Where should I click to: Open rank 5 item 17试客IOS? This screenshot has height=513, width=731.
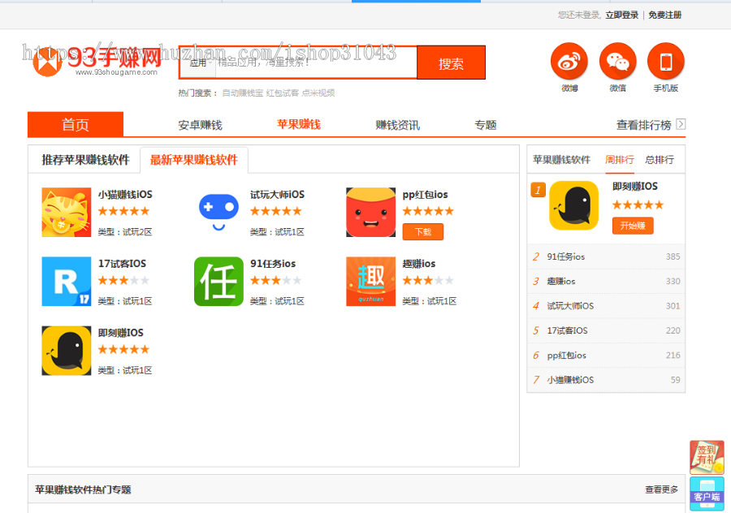point(606,331)
